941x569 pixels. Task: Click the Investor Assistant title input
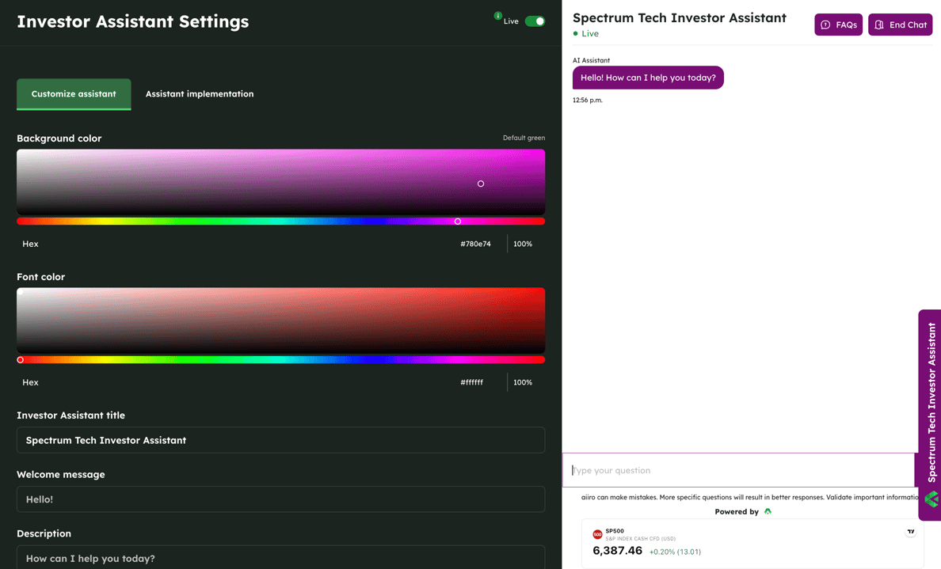(280, 440)
